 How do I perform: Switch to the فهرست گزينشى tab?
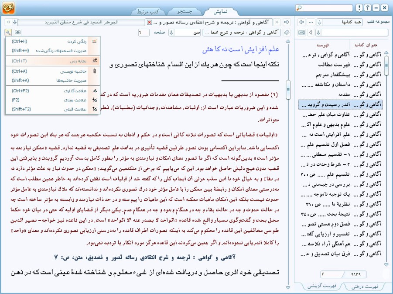(322, 286)
